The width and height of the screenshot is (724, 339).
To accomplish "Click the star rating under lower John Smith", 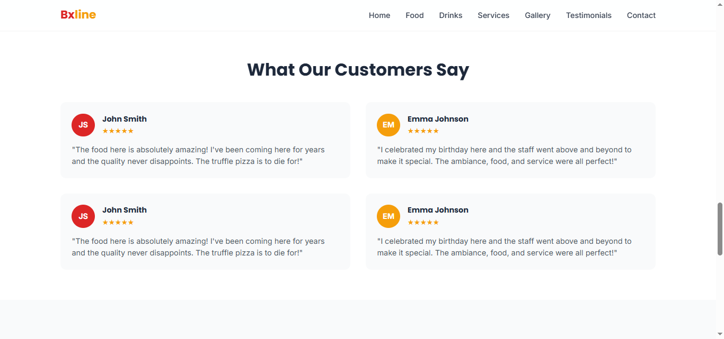I will [x=118, y=223].
